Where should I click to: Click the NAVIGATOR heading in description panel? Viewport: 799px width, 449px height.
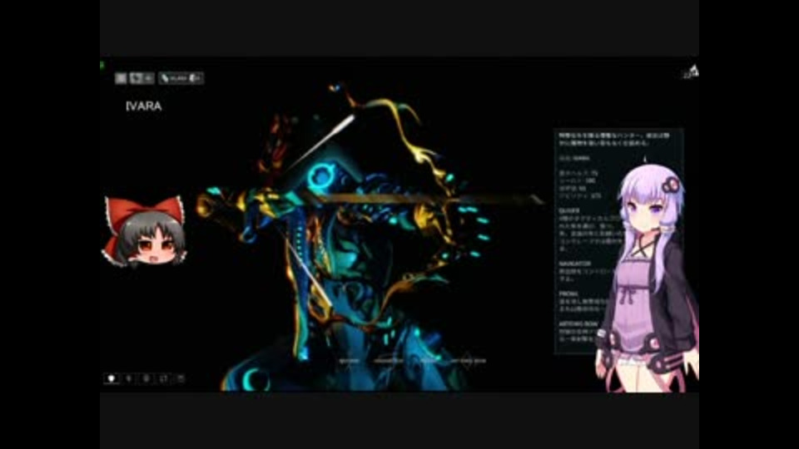[575, 264]
